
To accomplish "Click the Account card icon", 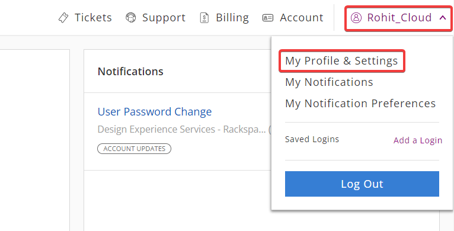I will click(267, 18).
